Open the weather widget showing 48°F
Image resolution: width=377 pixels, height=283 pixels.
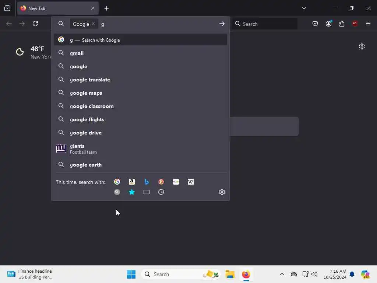pos(33,52)
